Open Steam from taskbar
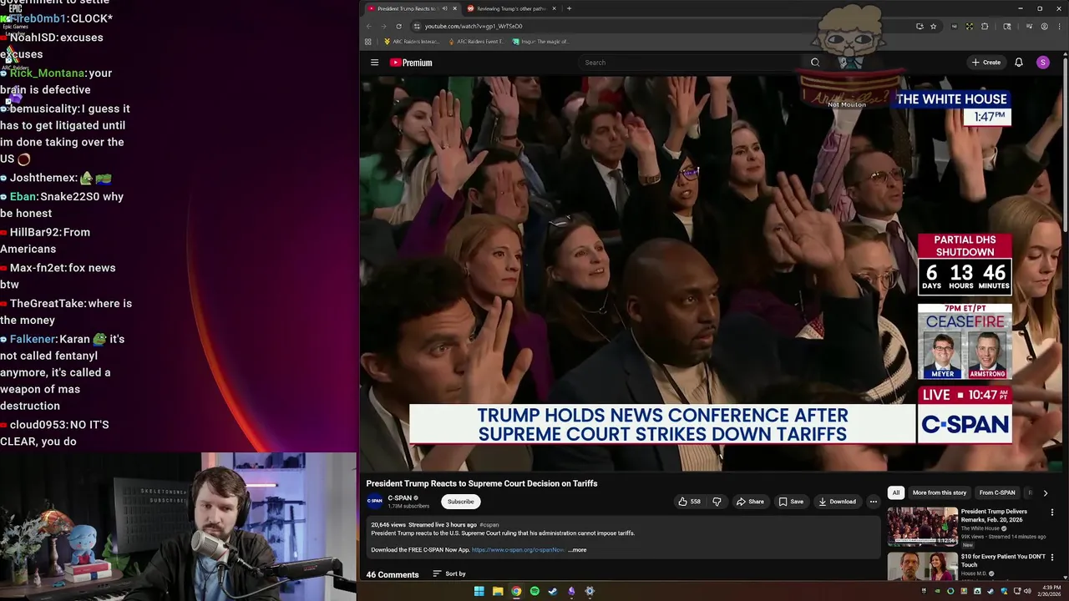This screenshot has height=601, width=1069. [553, 591]
